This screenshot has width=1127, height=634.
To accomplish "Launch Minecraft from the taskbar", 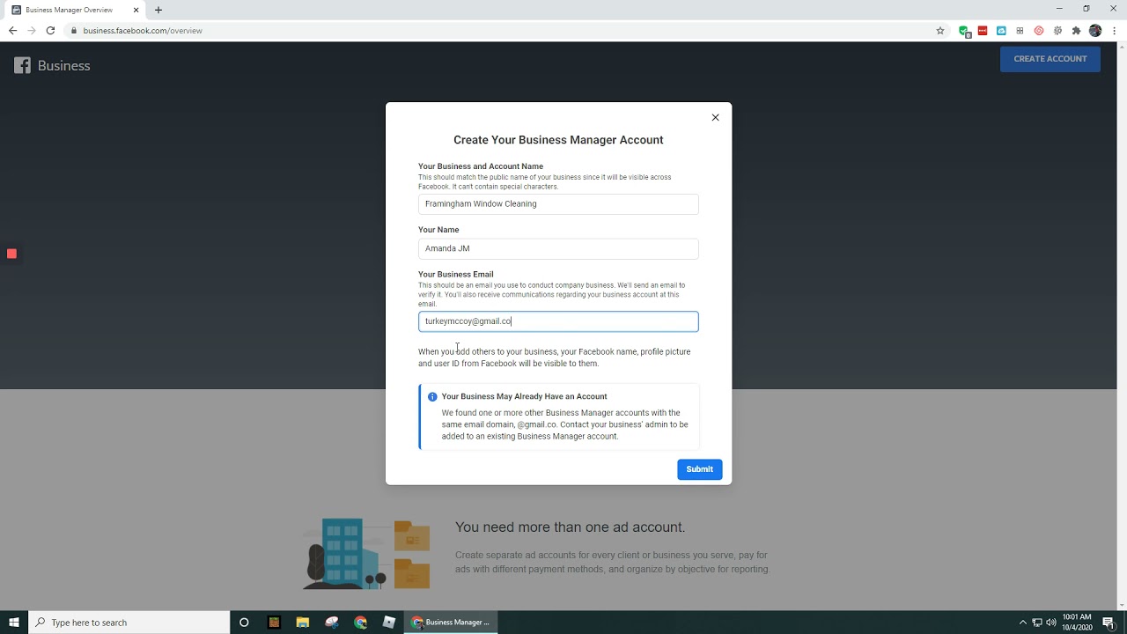I will [274, 623].
